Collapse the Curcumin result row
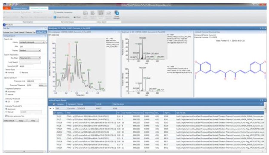This screenshot has width=269, height=155. click(50, 109)
